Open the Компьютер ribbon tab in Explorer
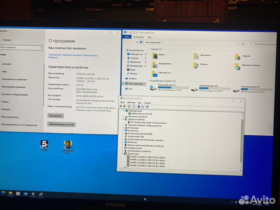The width and height of the screenshot is (280, 210). [138, 37]
